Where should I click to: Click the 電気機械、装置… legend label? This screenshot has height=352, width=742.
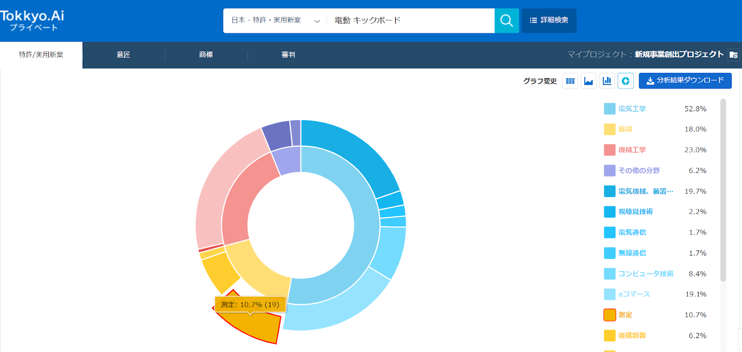[x=646, y=191]
